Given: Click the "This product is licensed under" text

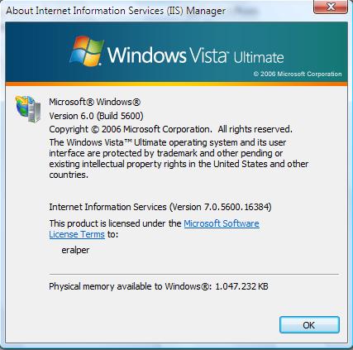Looking at the screenshot, I should (115, 223).
